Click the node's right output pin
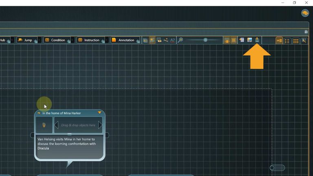The width and height of the screenshot is (313, 176). [107, 135]
